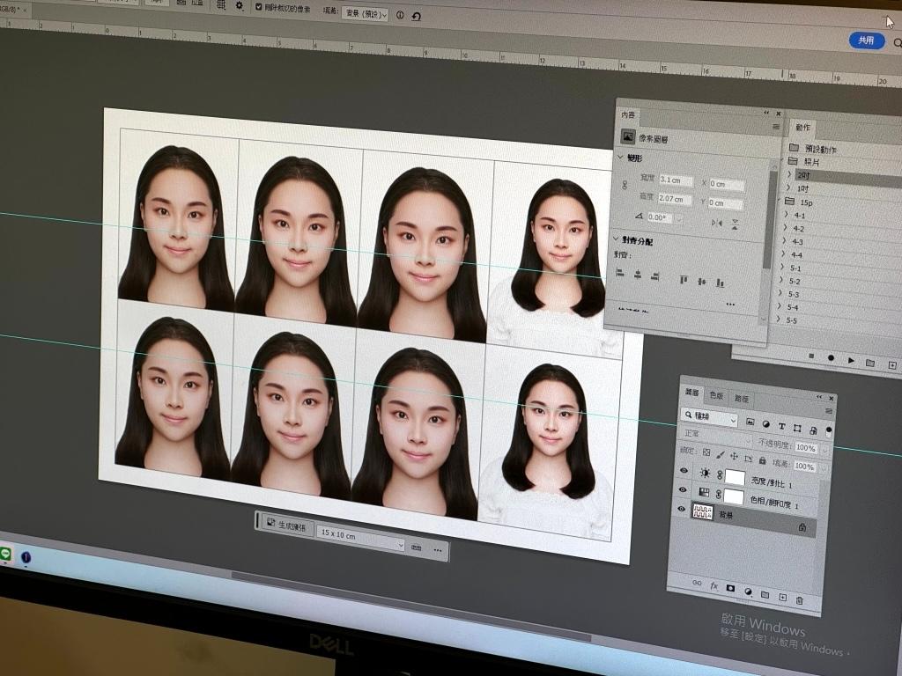Filter layers by shape icon
902x676 pixels.
tap(796, 429)
